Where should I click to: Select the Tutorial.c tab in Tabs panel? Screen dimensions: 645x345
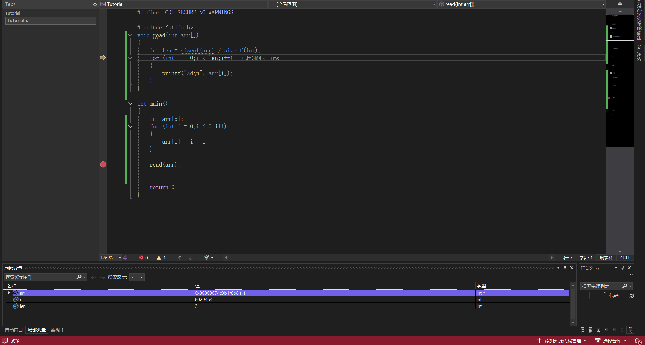click(50, 21)
